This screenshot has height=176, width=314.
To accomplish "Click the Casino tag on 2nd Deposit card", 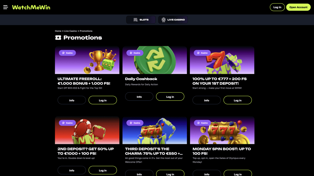I will point(67,123).
